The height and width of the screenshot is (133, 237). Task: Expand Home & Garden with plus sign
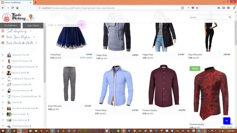click(3, 114)
